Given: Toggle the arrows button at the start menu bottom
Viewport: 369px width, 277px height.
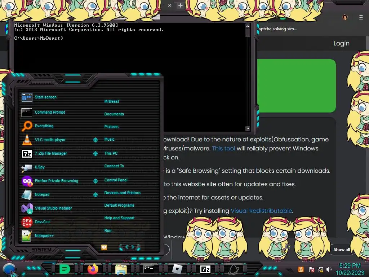Looking at the screenshot, I should [130, 247].
